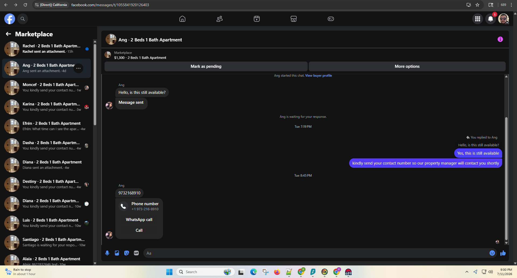Click the chat messages scrollbar

point(506,179)
